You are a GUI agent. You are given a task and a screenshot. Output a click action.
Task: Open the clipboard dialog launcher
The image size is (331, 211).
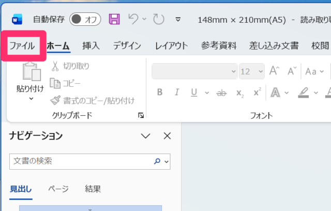coord(141,116)
